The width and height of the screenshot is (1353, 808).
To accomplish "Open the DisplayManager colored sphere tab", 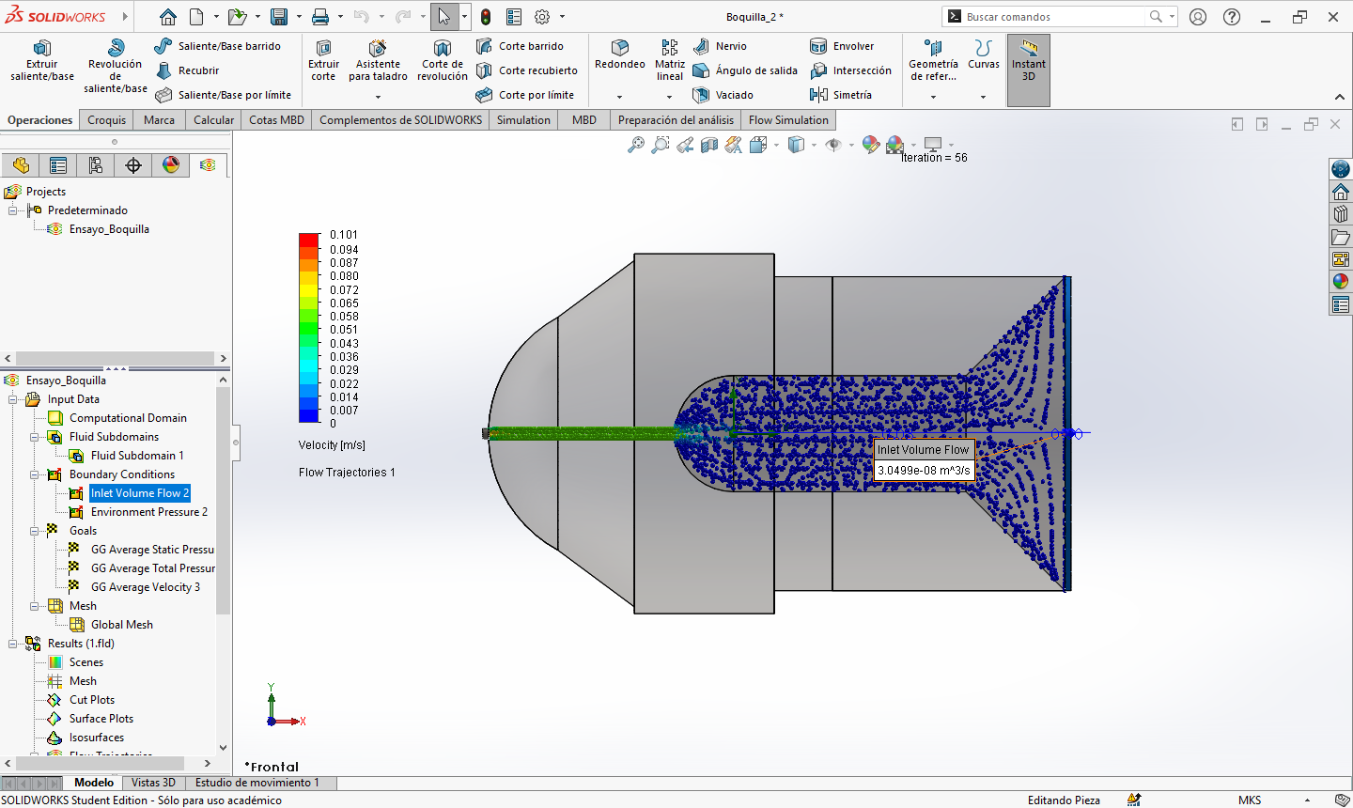I will click(x=171, y=165).
